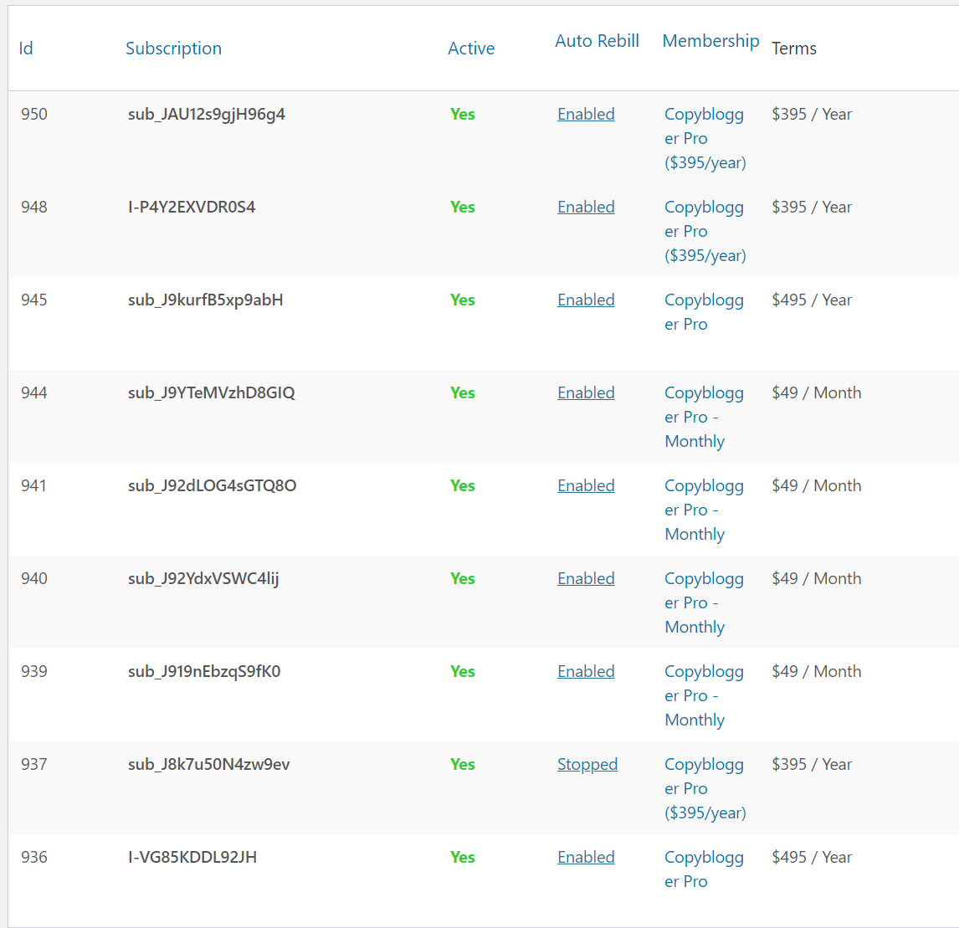The width and height of the screenshot is (959, 928).
Task: Open Copyblogger Pro - Monthly in row 940
Action: (x=704, y=604)
